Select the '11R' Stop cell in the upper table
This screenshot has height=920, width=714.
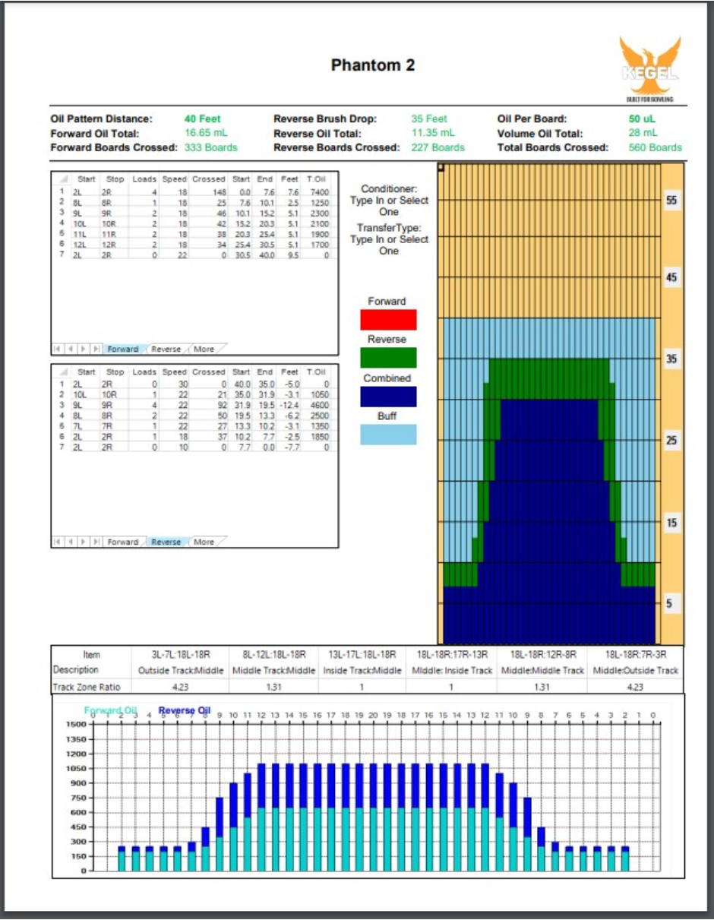point(115,235)
